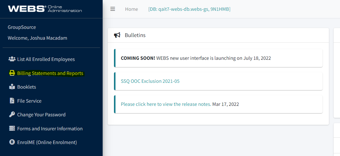Open List All Enrolled Employees menu item
340x156 pixels.
(x=46, y=59)
